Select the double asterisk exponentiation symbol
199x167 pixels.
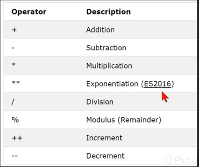(x=16, y=83)
